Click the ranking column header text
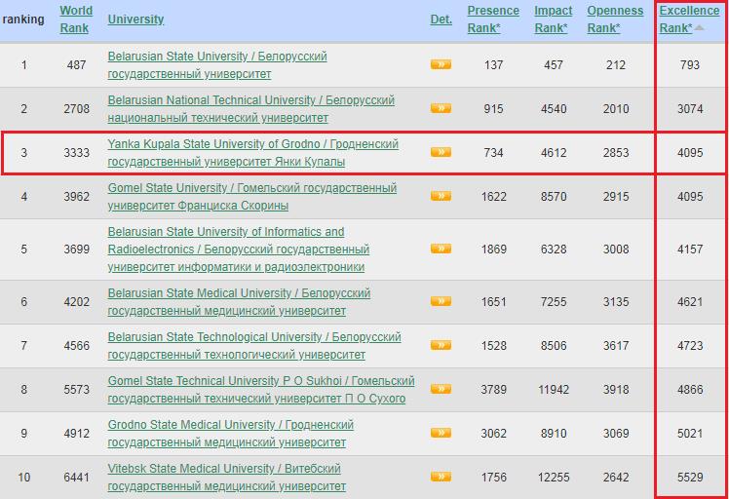The width and height of the screenshot is (729, 499). coord(23,19)
